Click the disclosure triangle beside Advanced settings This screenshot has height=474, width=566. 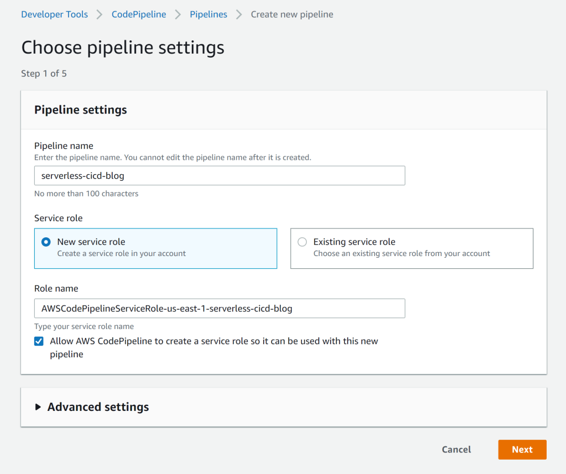point(38,407)
